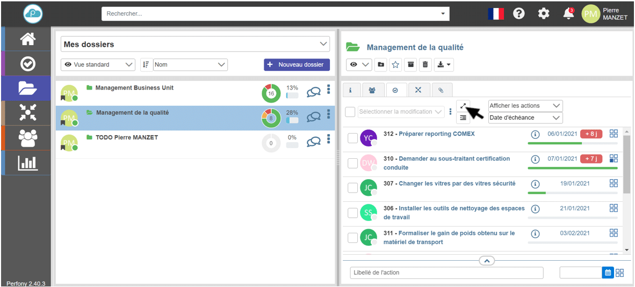The height and width of the screenshot is (287, 635).
Task: Open the home page from sidebar
Action: (x=27, y=39)
